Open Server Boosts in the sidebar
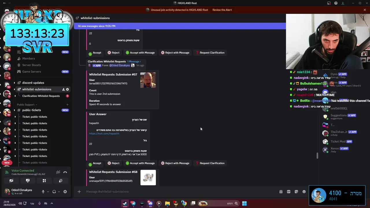Screen dimensions: 370x208 [x=32, y=65]
